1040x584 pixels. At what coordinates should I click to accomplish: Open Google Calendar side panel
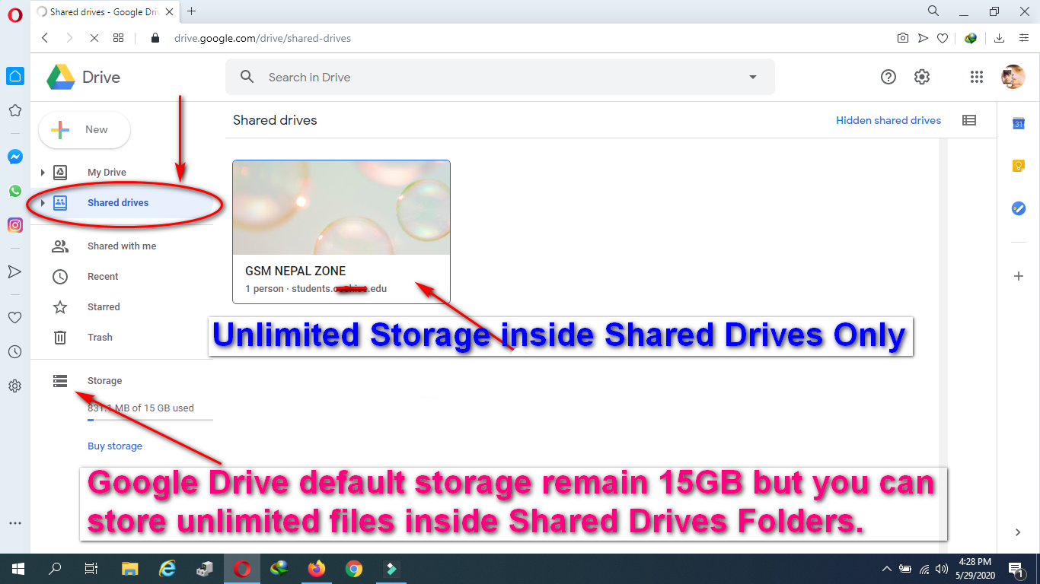(1019, 123)
